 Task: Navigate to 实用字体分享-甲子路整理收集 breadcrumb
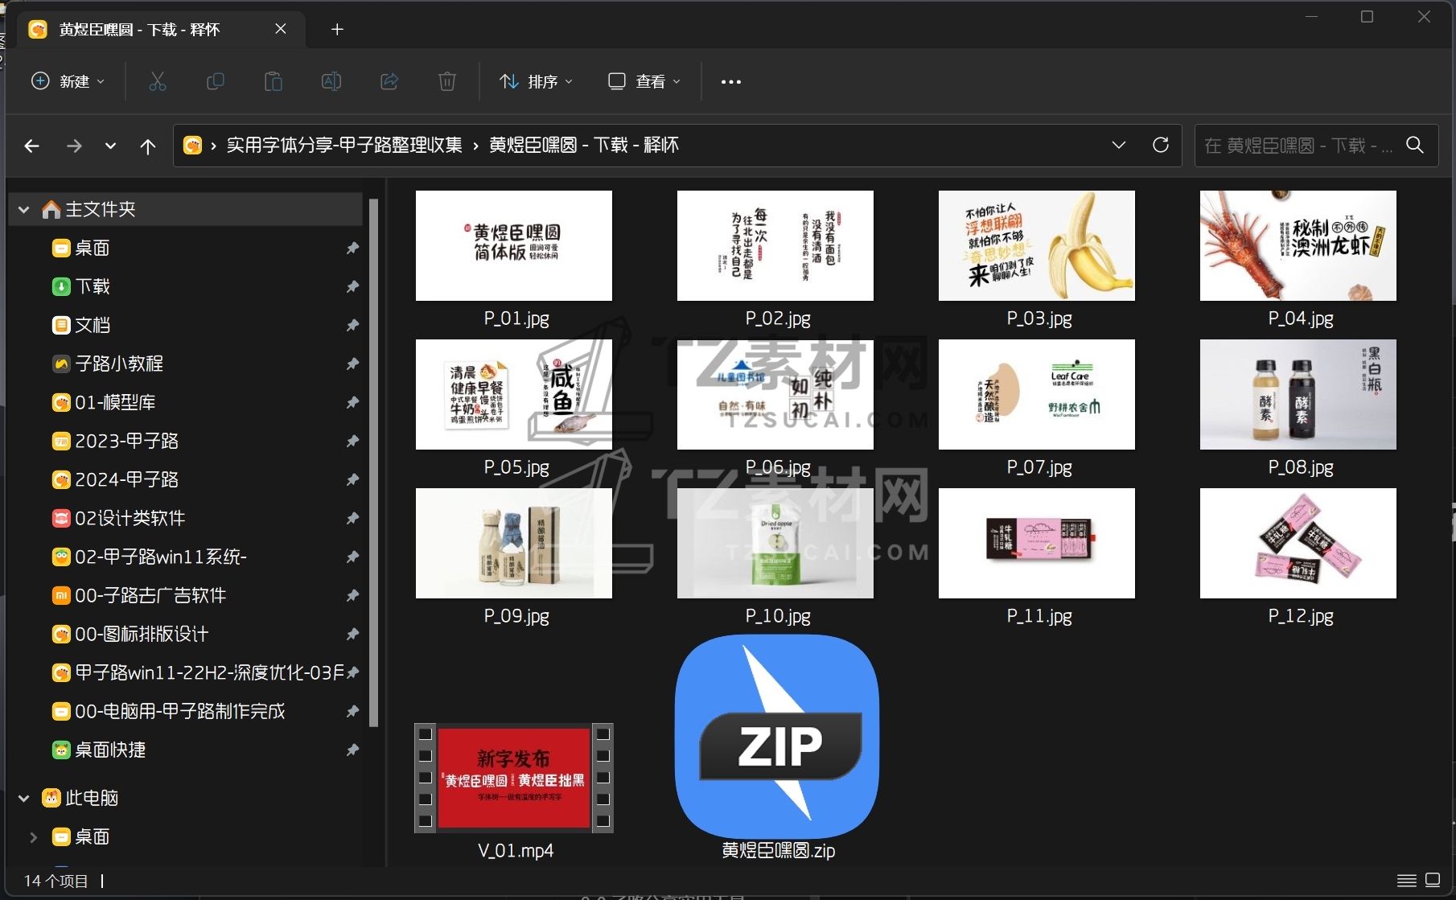(344, 145)
